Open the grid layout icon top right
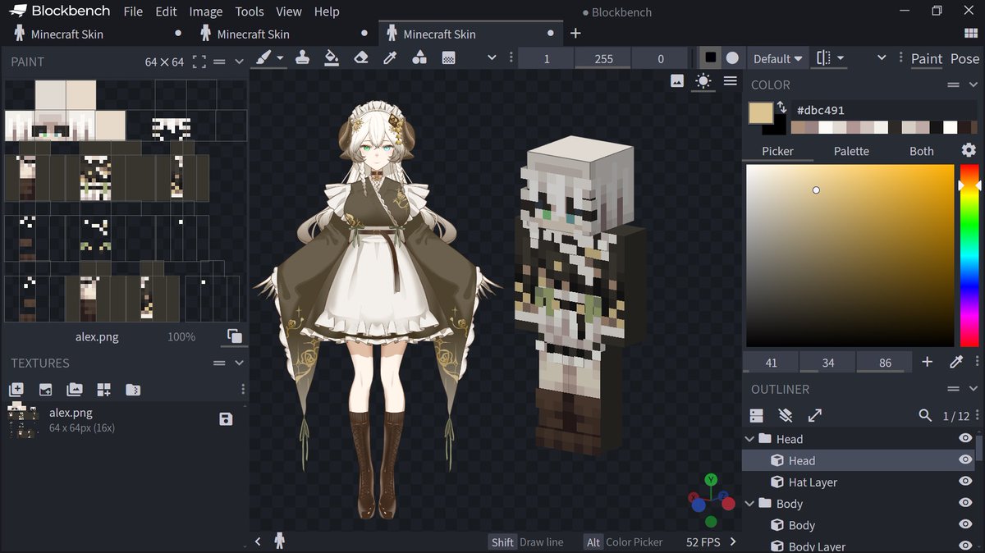The height and width of the screenshot is (553, 985). click(x=970, y=34)
